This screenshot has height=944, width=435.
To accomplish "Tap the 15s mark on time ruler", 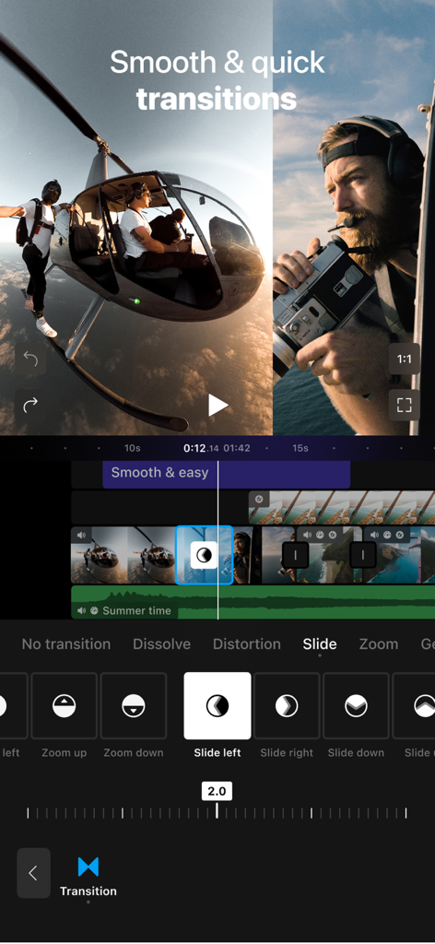I will [300, 448].
